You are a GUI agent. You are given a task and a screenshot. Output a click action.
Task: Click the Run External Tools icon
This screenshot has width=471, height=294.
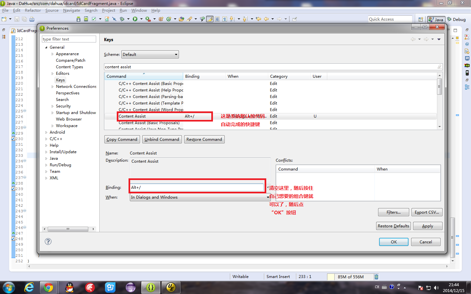(148, 19)
